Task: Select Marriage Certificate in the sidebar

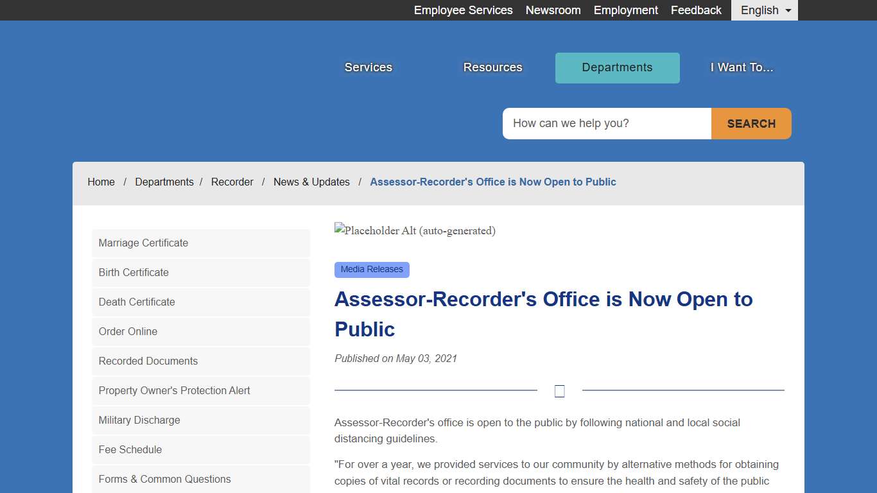Action: [143, 243]
